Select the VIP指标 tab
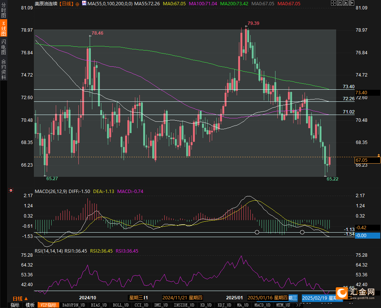The height and width of the screenshot is (308, 381). pos(48,305)
